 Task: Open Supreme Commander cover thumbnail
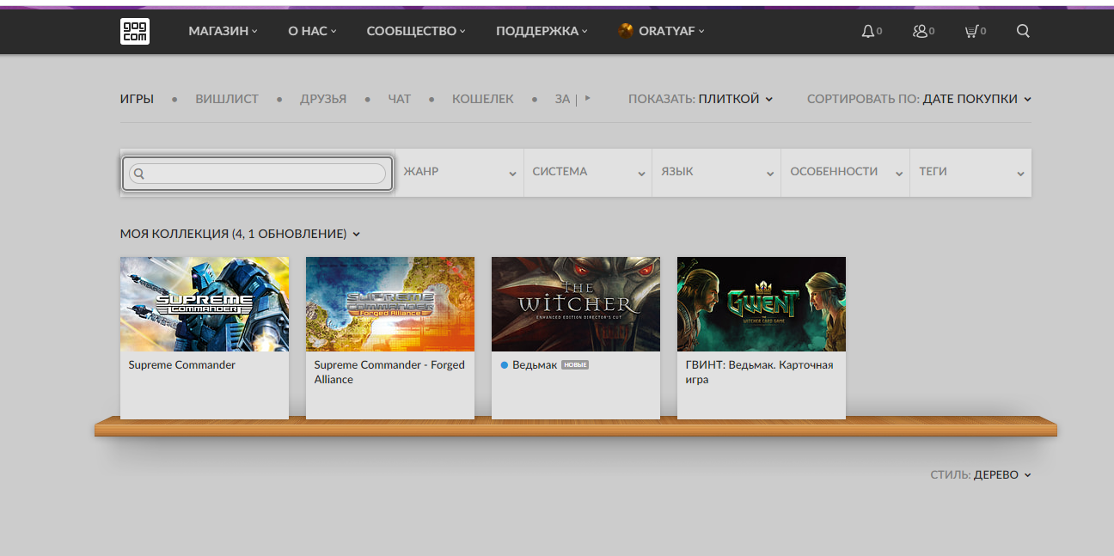pos(205,304)
